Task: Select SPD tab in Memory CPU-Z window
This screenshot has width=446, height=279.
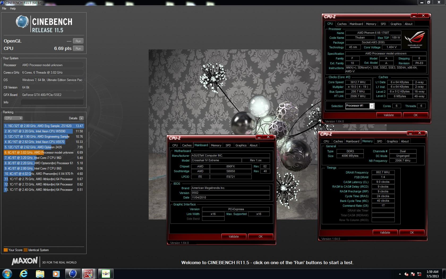Action: pos(380,141)
